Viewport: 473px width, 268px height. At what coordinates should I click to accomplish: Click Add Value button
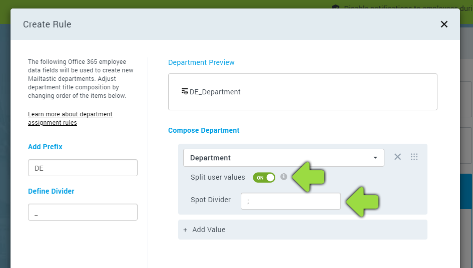click(x=302, y=230)
